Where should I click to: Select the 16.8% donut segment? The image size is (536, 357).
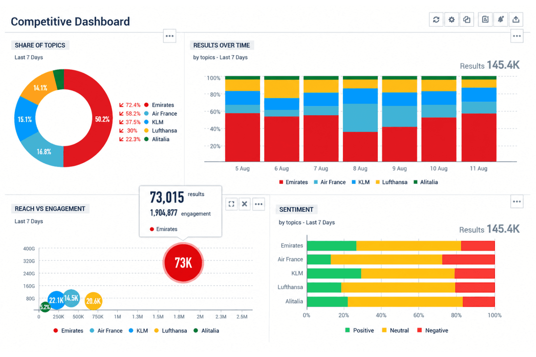[44, 152]
